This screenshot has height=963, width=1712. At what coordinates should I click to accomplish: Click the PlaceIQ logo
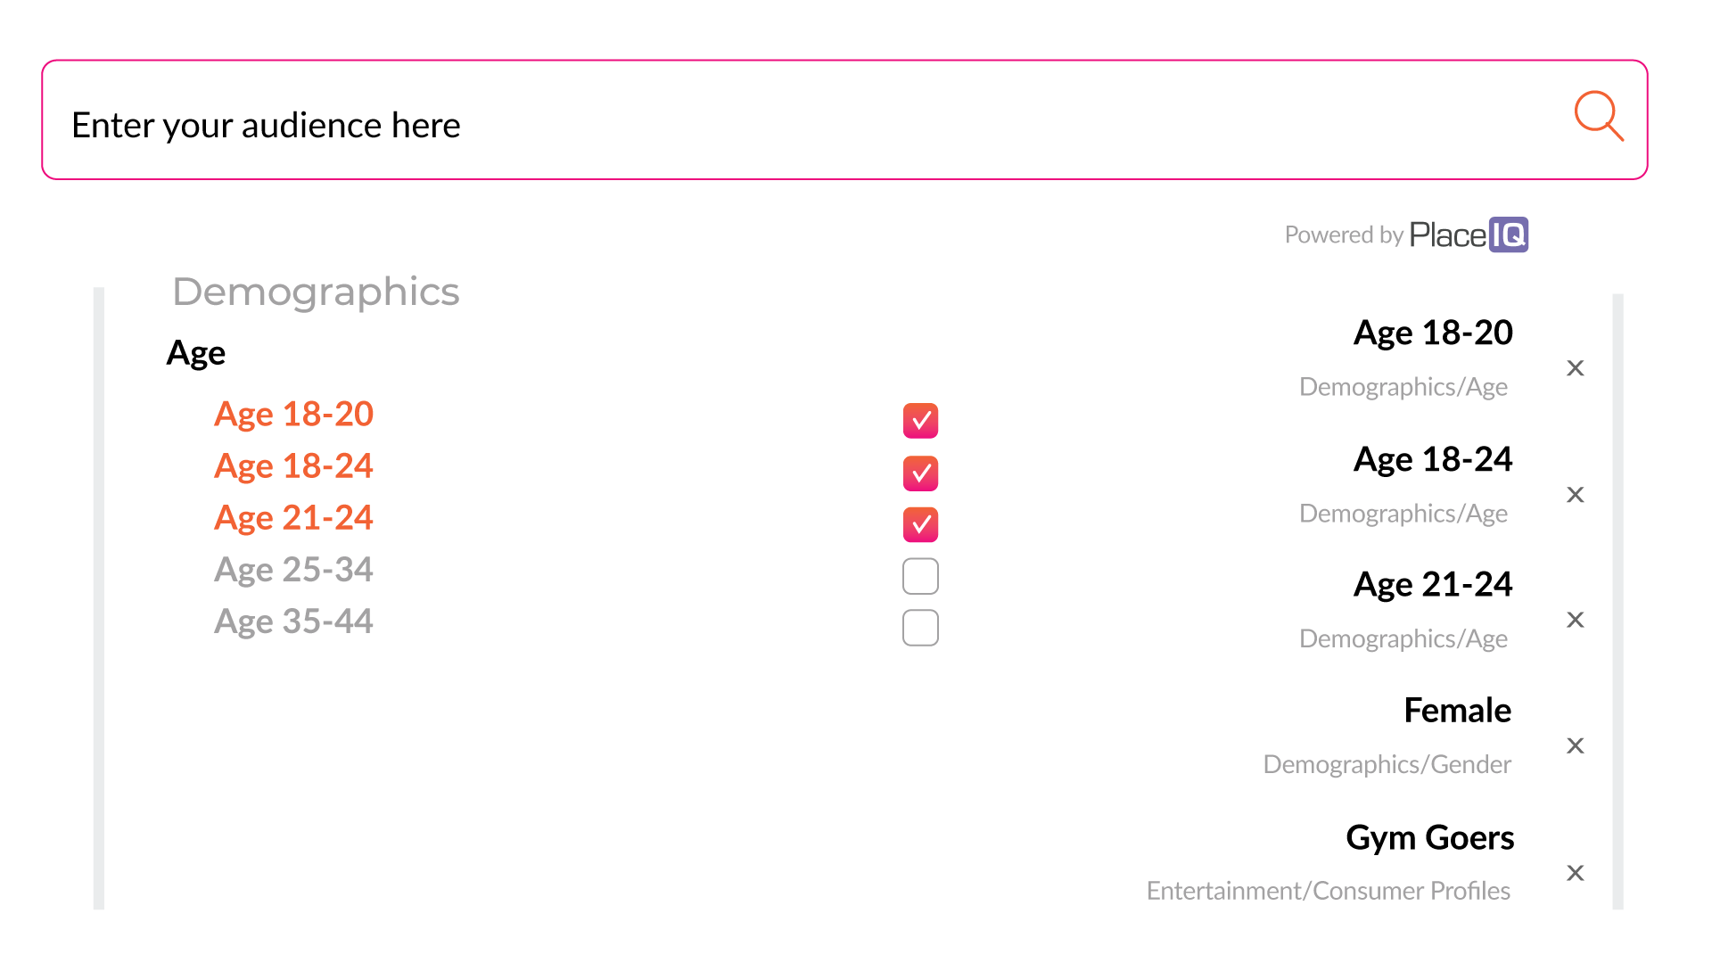coord(1469,235)
